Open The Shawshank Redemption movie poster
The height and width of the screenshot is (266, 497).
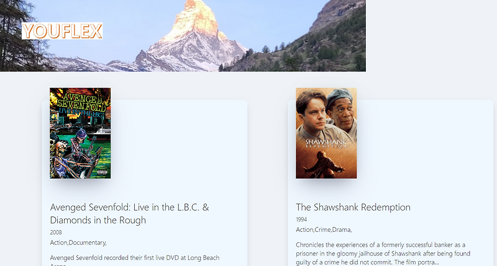click(326, 133)
